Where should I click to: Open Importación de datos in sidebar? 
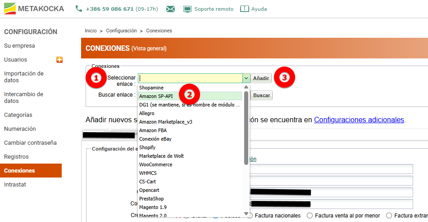(x=24, y=77)
